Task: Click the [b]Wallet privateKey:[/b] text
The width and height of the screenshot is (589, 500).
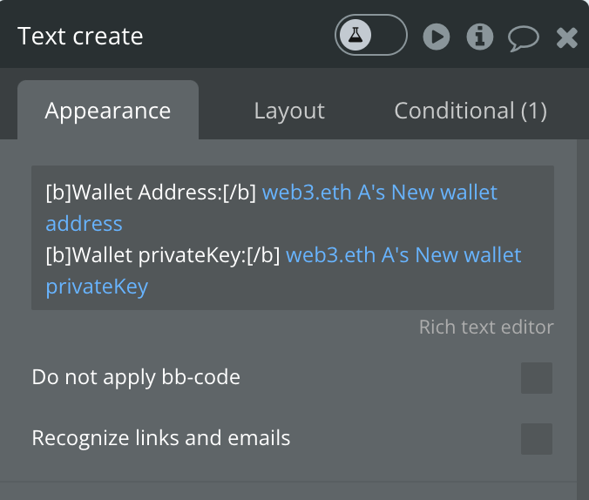Action: pos(163,255)
